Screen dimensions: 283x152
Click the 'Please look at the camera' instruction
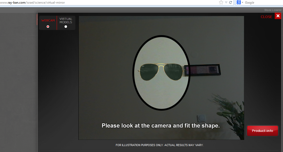161,126
